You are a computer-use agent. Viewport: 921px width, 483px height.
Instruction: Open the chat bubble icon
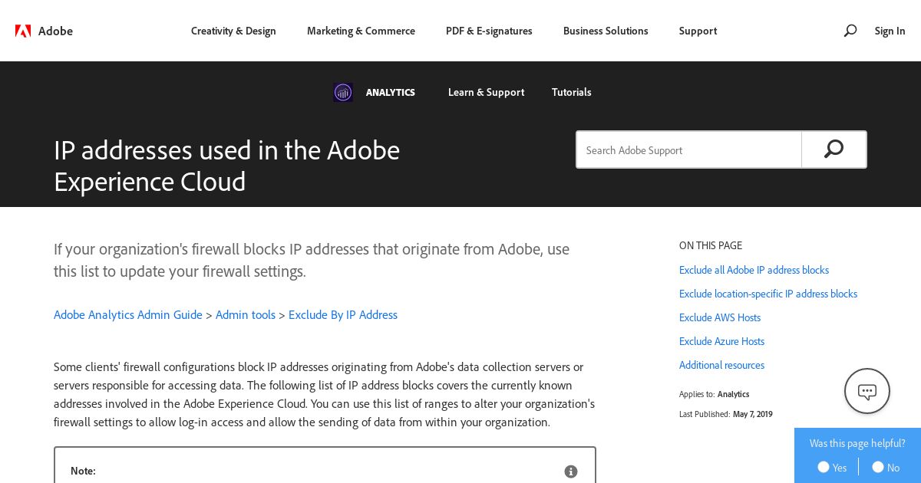[867, 391]
